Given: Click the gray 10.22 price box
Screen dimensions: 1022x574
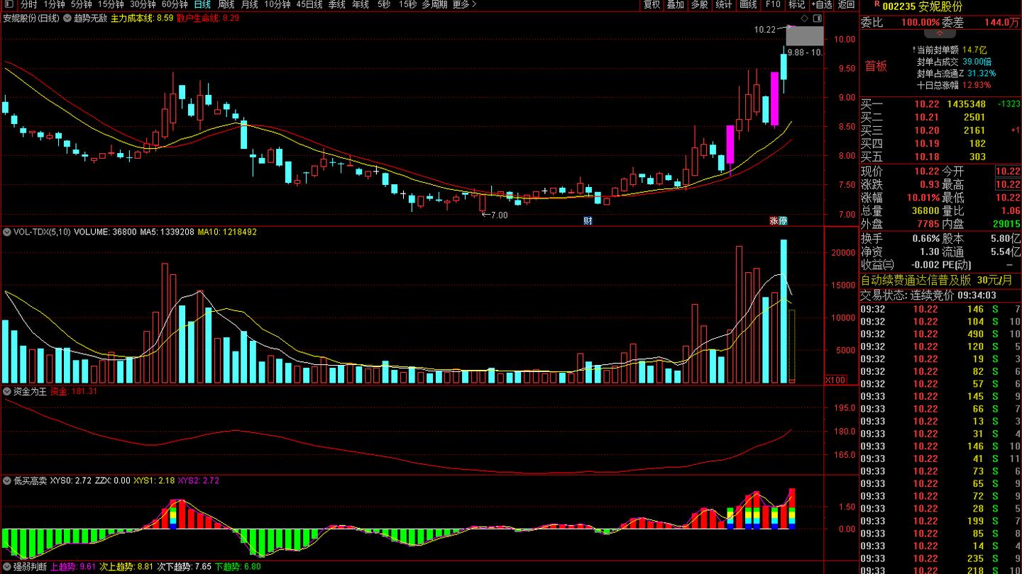Looking at the screenshot, I should tap(805, 35).
